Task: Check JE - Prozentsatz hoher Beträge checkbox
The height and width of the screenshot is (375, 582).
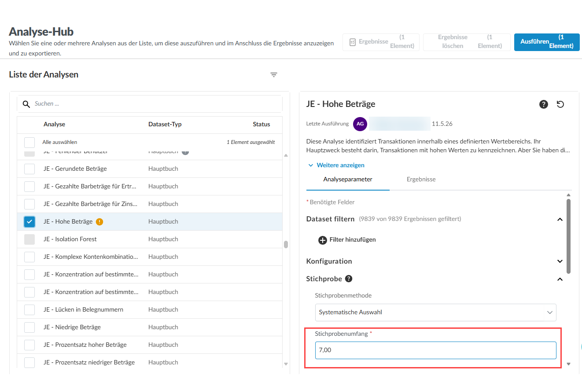Action: (x=29, y=345)
